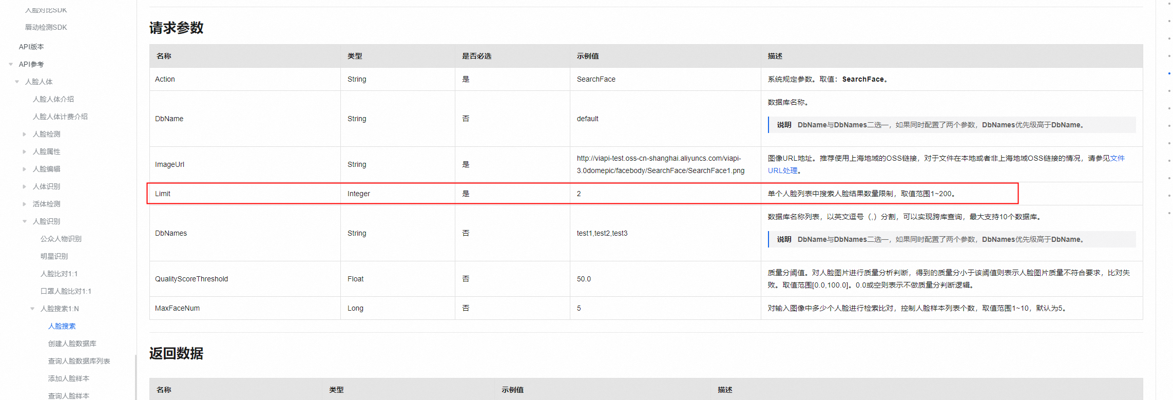Open the 添加人脸样本 page
1173x400 pixels.
click(69, 378)
